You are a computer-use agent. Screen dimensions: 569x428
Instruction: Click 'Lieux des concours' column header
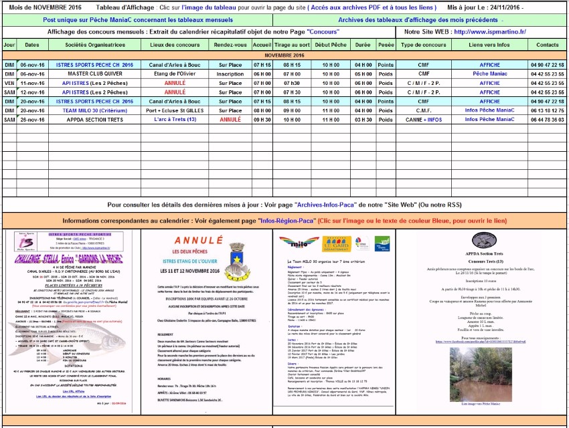[175, 45]
